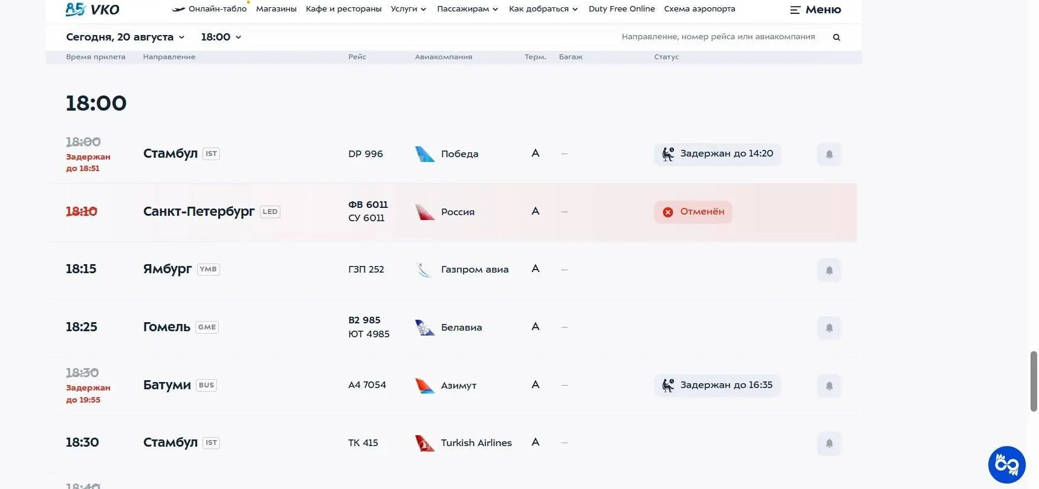Focus the flight search input field
The height and width of the screenshot is (489, 1039).
(x=718, y=37)
